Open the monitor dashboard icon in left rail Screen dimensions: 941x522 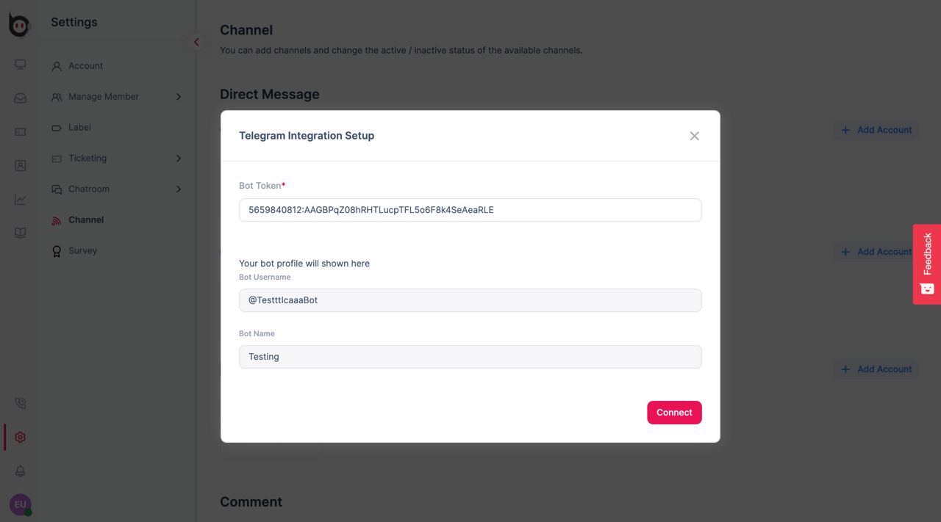[21, 65]
